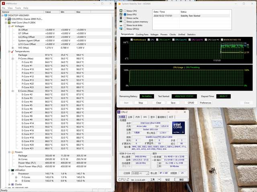The height and width of the screenshot is (192, 257).
Task: Click the Utilization icon in HWMonitor tree
Action: 12,170
